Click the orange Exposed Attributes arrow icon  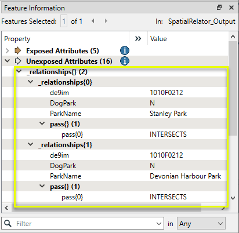[x=18, y=50]
